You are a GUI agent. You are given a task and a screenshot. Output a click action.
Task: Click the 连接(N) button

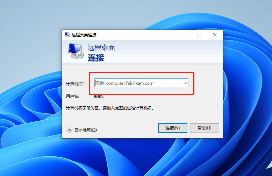173,128
